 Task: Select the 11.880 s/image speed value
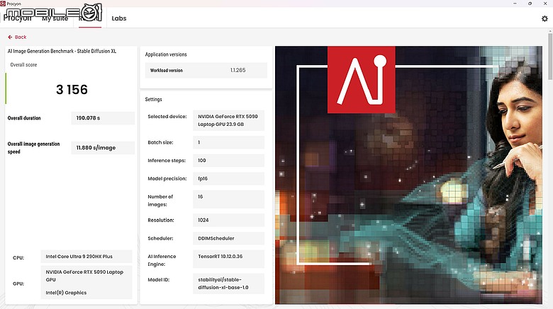pyautogui.click(x=103, y=148)
